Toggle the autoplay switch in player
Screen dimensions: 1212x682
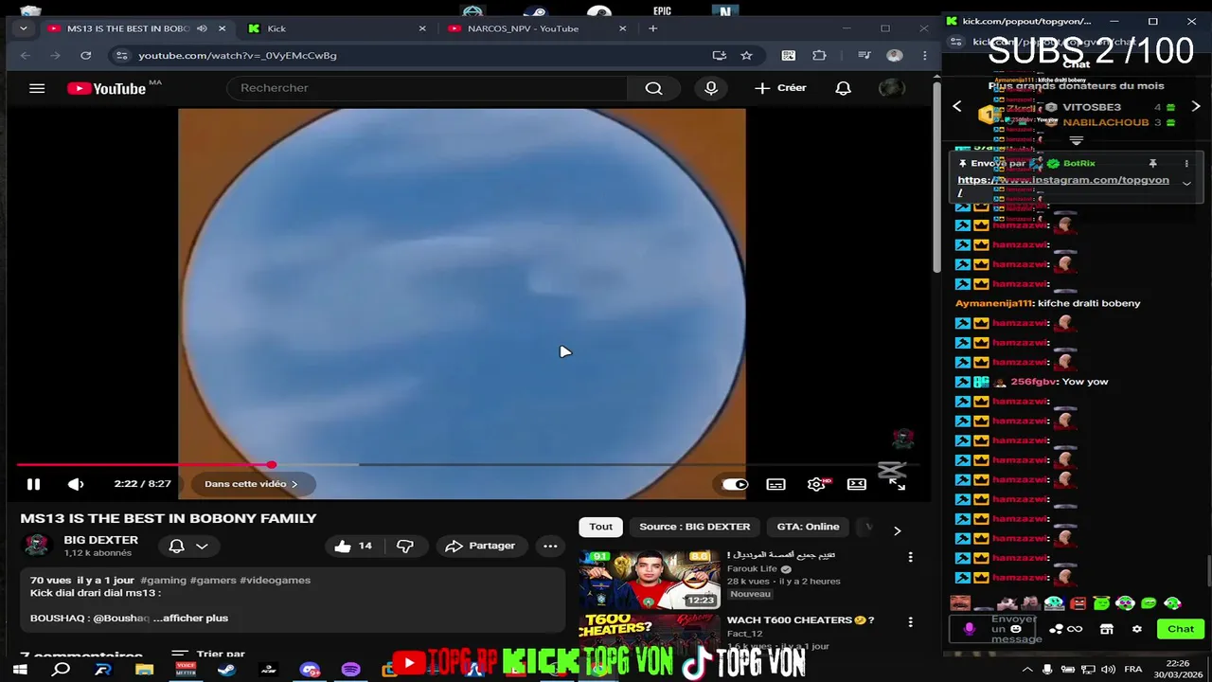[735, 484]
